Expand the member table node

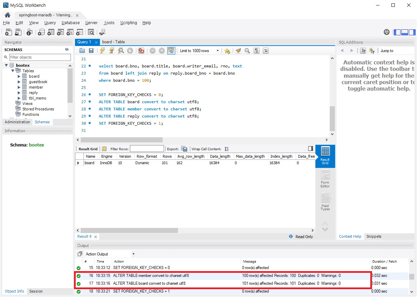click(x=19, y=87)
